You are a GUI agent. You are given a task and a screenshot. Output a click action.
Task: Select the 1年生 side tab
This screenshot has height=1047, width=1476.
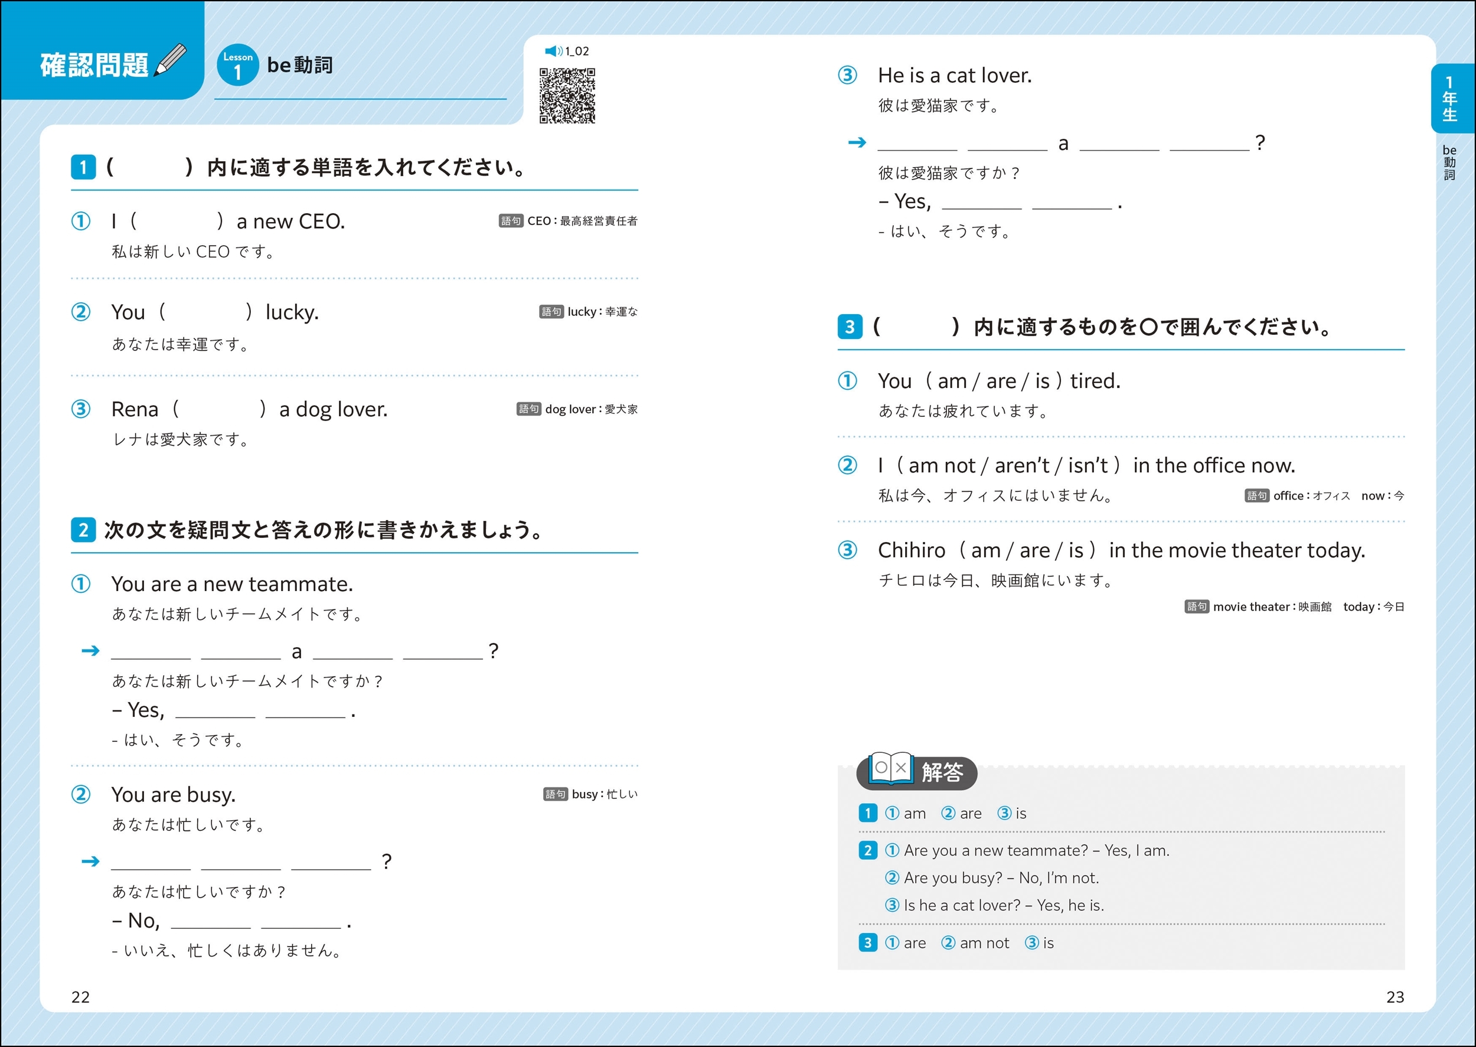(x=1449, y=99)
